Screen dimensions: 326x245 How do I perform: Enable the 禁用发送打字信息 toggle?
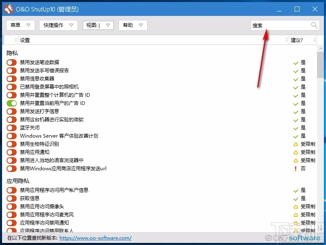pos(11,111)
